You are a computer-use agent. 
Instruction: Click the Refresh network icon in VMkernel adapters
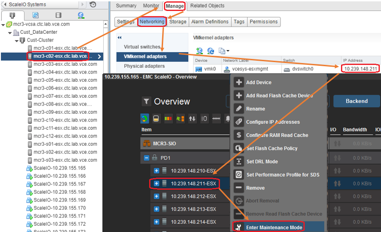tap(211, 51)
